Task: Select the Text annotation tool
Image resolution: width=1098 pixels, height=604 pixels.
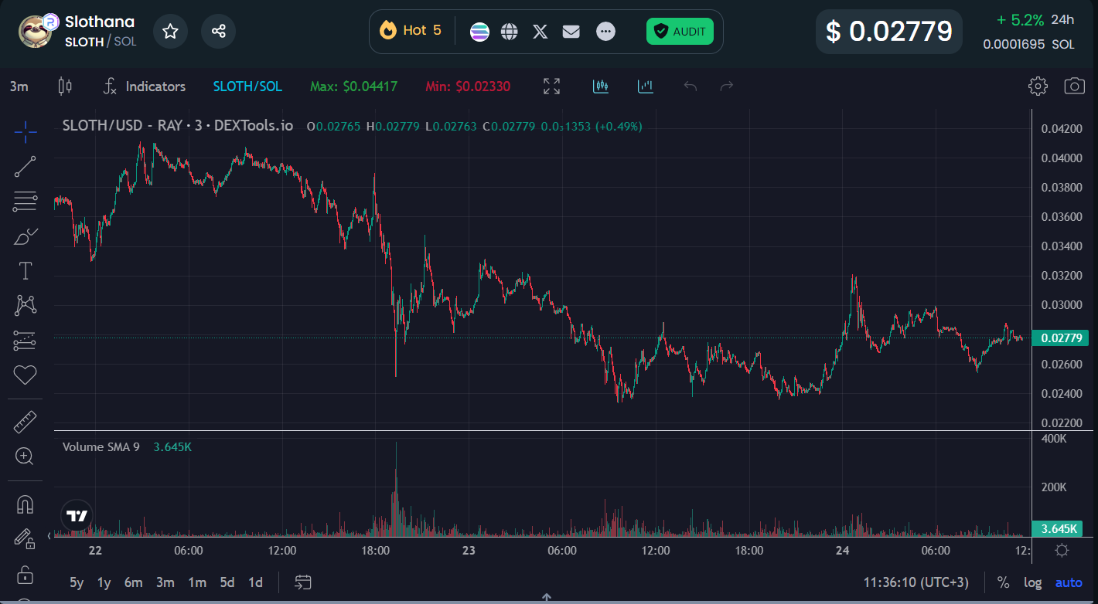Action: tap(26, 271)
